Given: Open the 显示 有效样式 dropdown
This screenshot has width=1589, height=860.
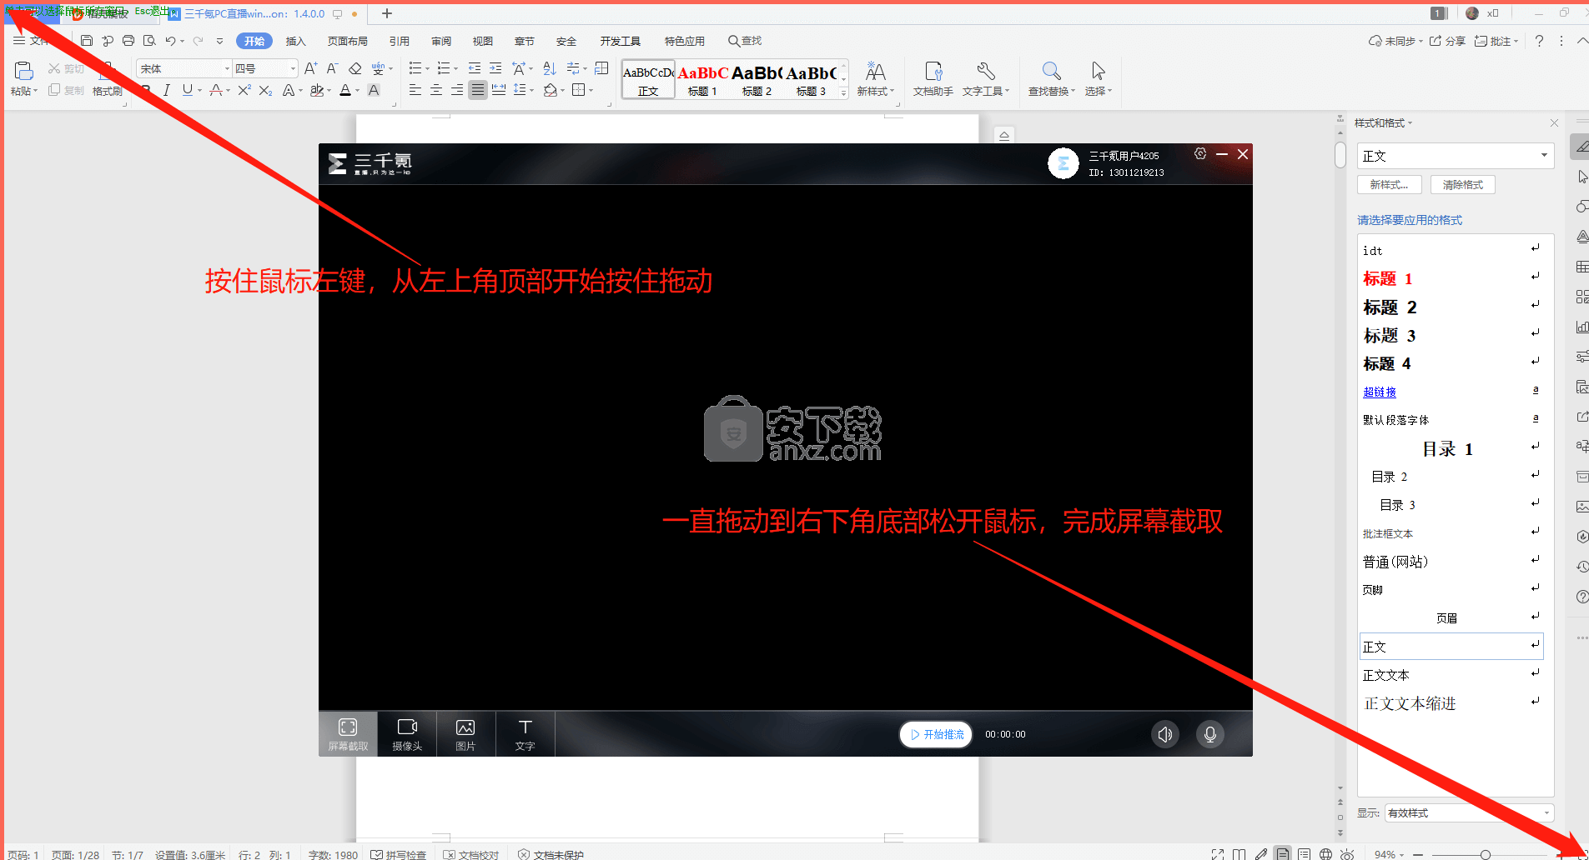Looking at the screenshot, I should coord(1469,812).
